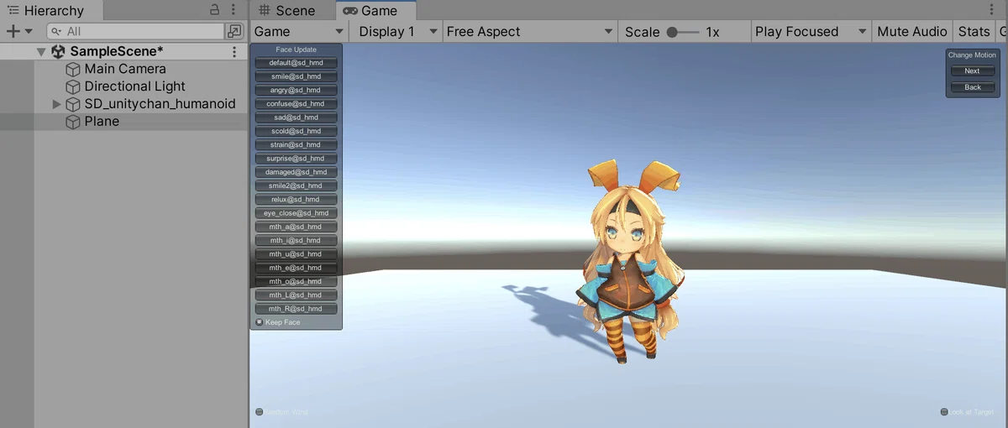
Task: Toggle the Look at Target checkbox
Action: 944,411
